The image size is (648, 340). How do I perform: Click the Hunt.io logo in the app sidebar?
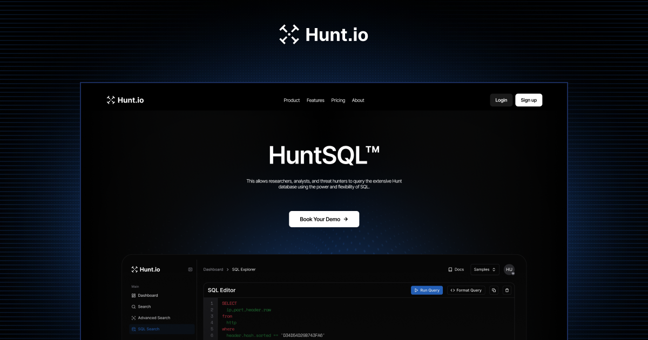(x=146, y=269)
